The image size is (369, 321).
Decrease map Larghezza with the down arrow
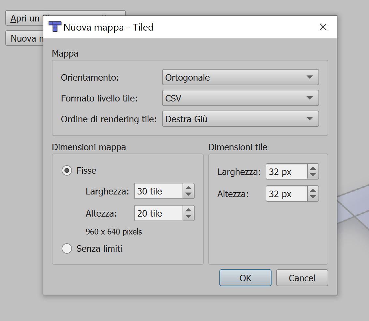(188, 194)
